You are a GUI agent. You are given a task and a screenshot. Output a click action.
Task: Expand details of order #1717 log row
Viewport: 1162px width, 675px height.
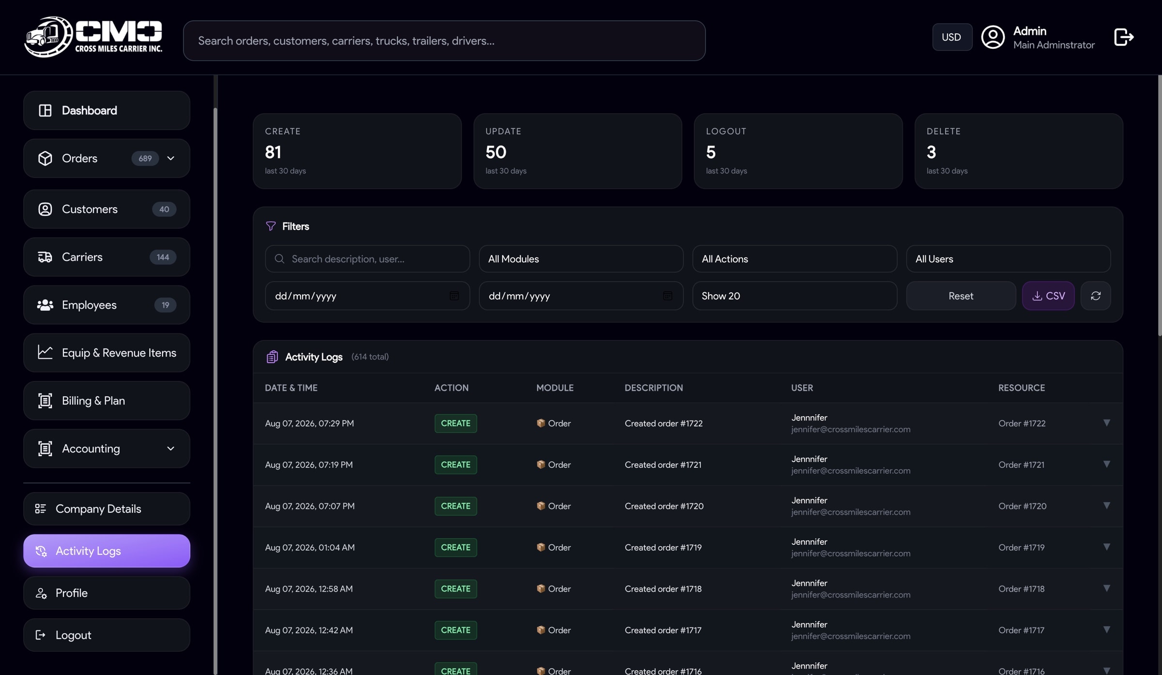click(1107, 630)
